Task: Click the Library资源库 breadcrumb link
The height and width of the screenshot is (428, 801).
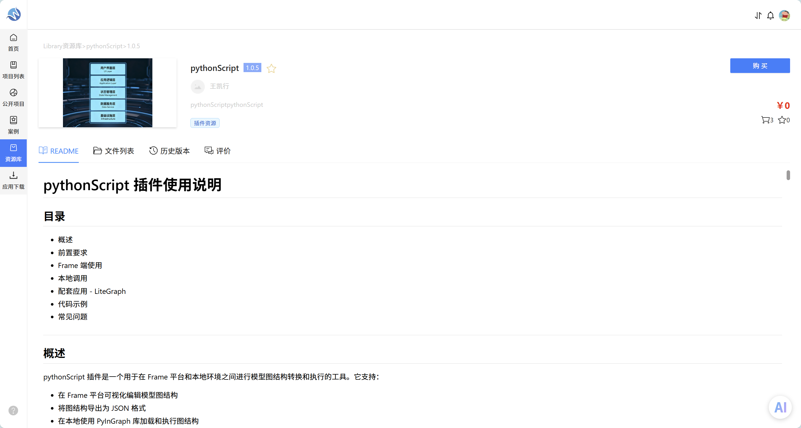Action: click(x=62, y=46)
